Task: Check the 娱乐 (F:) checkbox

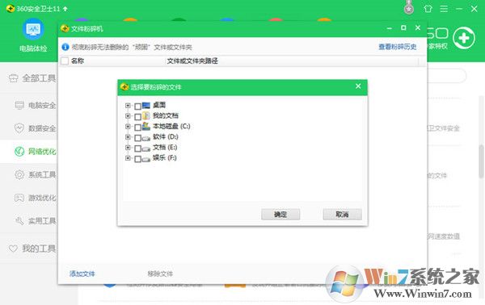Action: (x=138, y=159)
